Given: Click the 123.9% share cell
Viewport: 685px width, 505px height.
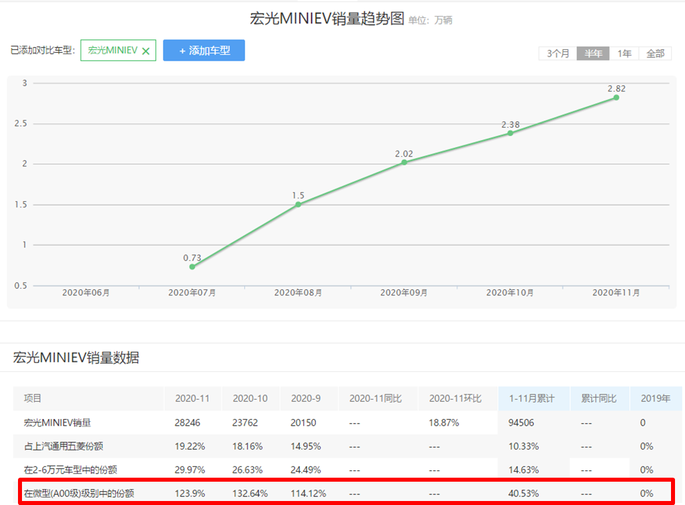Looking at the screenshot, I should tap(190, 494).
